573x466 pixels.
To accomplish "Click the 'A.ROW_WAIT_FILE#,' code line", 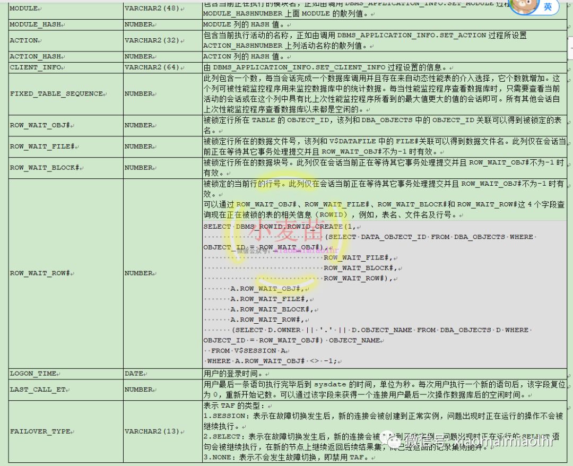I will tap(270, 299).
